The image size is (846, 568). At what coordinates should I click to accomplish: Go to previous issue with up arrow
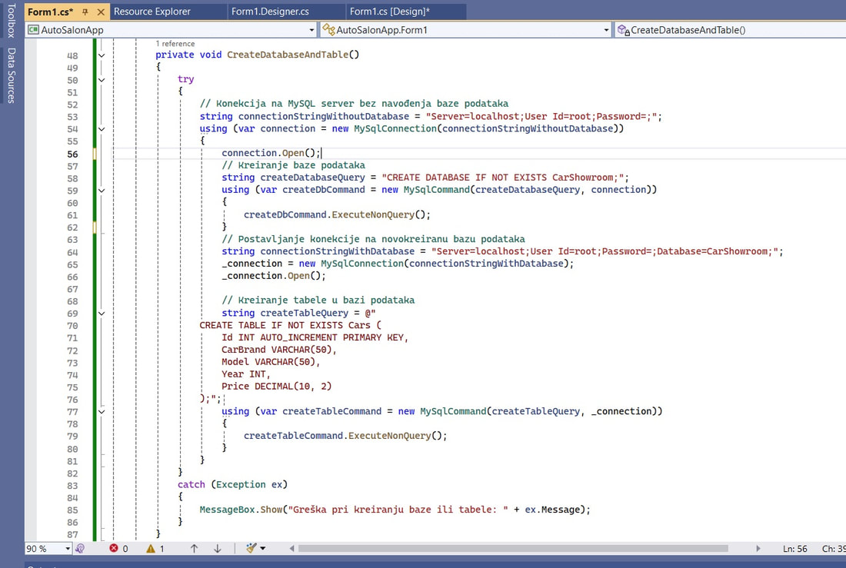click(194, 549)
